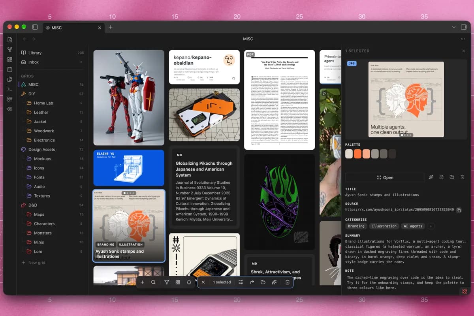Select the light peach palette swatch
This screenshot has width=474, height=316.
click(366, 154)
